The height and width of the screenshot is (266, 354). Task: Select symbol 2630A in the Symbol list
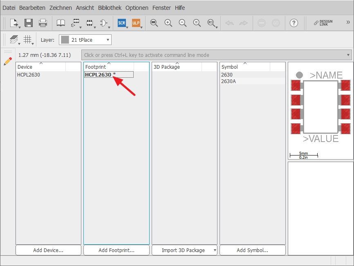[x=229, y=81]
